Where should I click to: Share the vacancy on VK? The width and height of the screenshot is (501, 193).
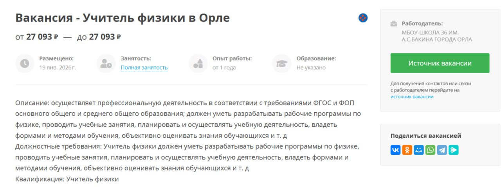395,150
